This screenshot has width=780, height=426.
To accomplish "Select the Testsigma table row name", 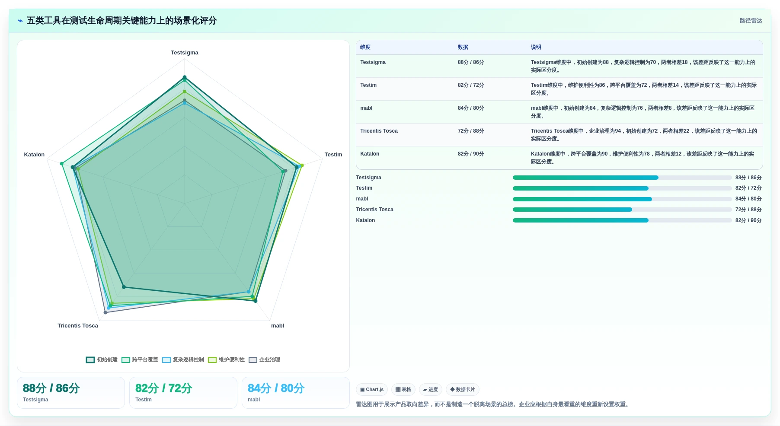I will [x=373, y=62].
